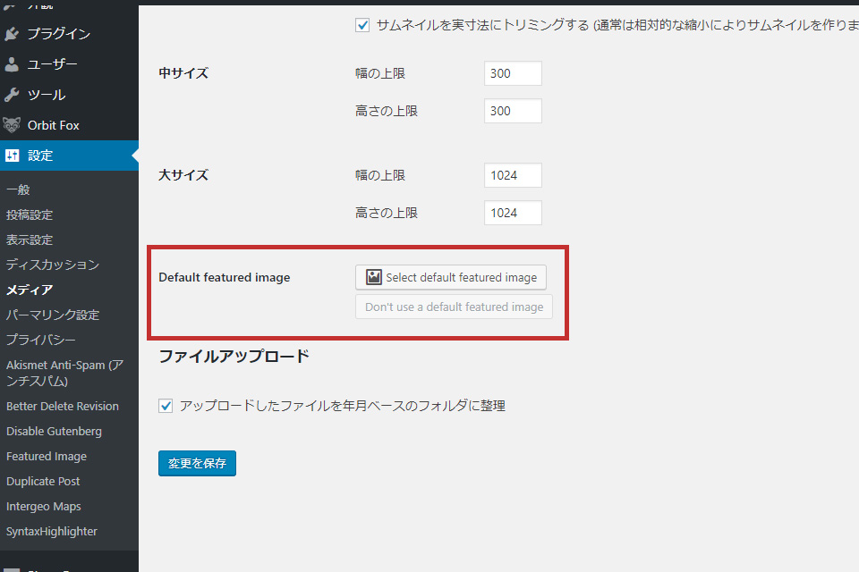Click medium size max width field
859x572 pixels.
coord(513,73)
